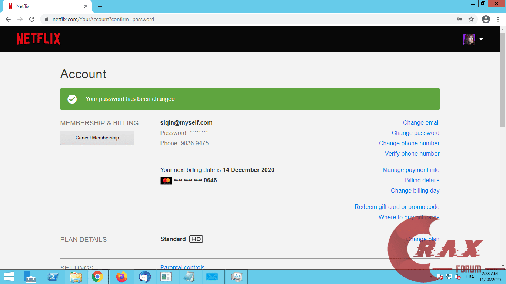Open the notepad-style app on the taskbar
506x284 pixels.
click(189, 277)
